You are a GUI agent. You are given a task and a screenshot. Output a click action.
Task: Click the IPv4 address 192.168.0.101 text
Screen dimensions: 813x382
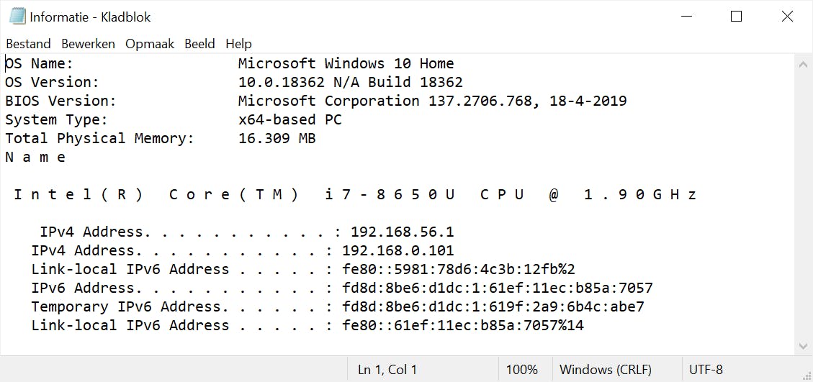coord(397,251)
